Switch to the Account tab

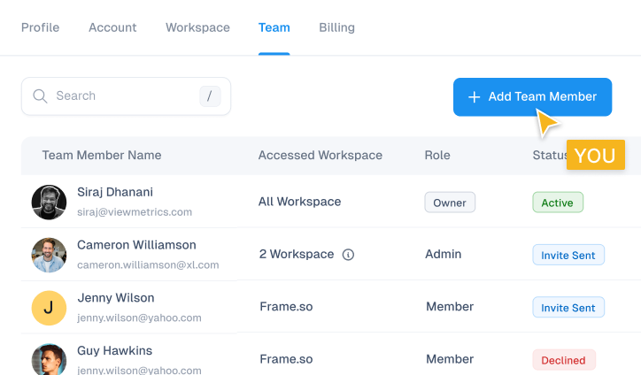(x=112, y=27)
